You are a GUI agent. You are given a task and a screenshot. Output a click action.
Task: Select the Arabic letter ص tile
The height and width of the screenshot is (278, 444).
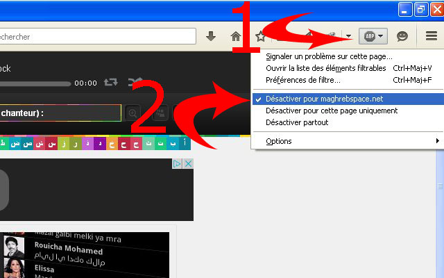click(28, 144)
